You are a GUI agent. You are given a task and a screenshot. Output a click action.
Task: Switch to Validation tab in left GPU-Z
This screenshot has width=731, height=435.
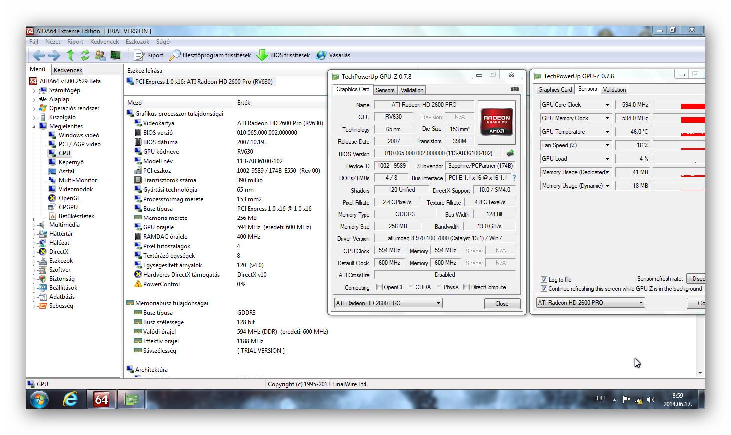point(412,90)
